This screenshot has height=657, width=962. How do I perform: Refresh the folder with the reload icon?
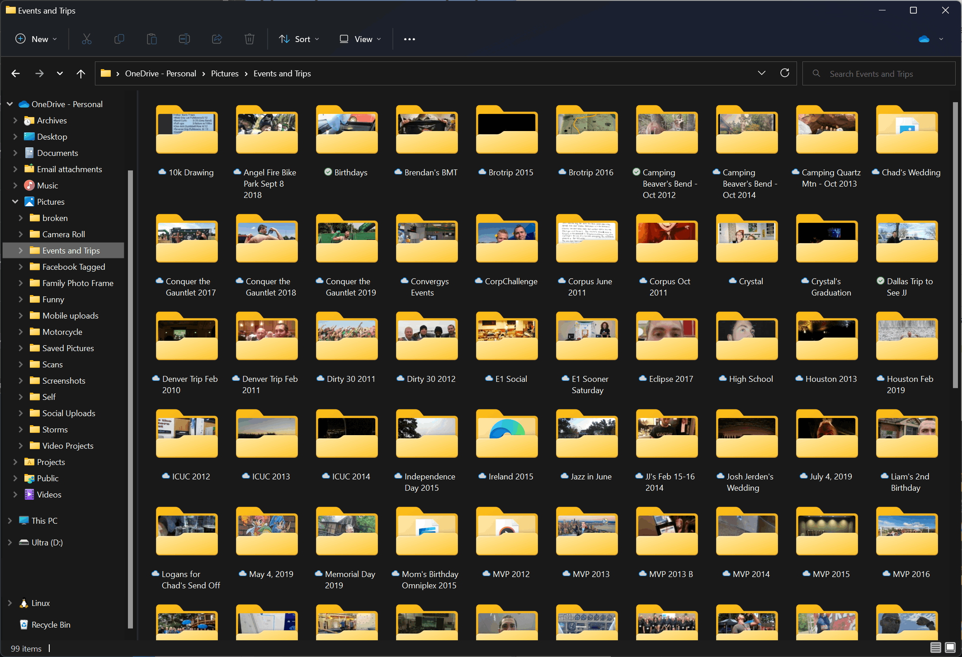pyautogui.click(x=785, y=73)
